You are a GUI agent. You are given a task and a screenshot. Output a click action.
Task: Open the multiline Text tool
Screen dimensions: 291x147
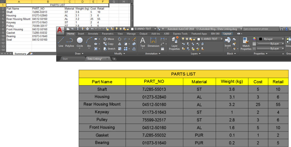143,42
